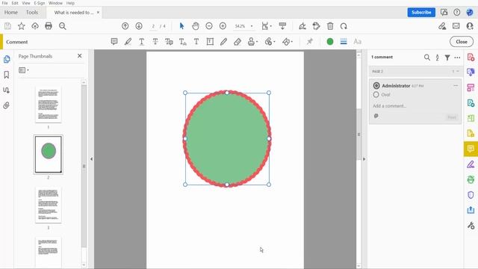Go to previous page with up arrow

[125, 26]
